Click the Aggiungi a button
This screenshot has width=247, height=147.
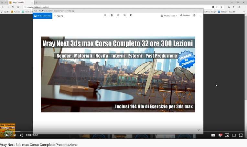(59, 16)
